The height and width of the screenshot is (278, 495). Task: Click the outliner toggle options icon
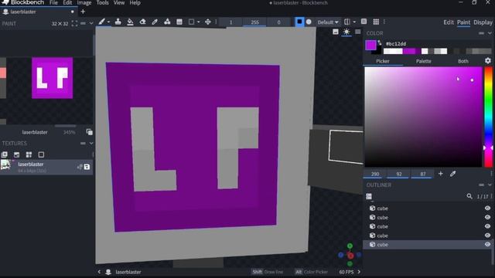click(369, 196)
